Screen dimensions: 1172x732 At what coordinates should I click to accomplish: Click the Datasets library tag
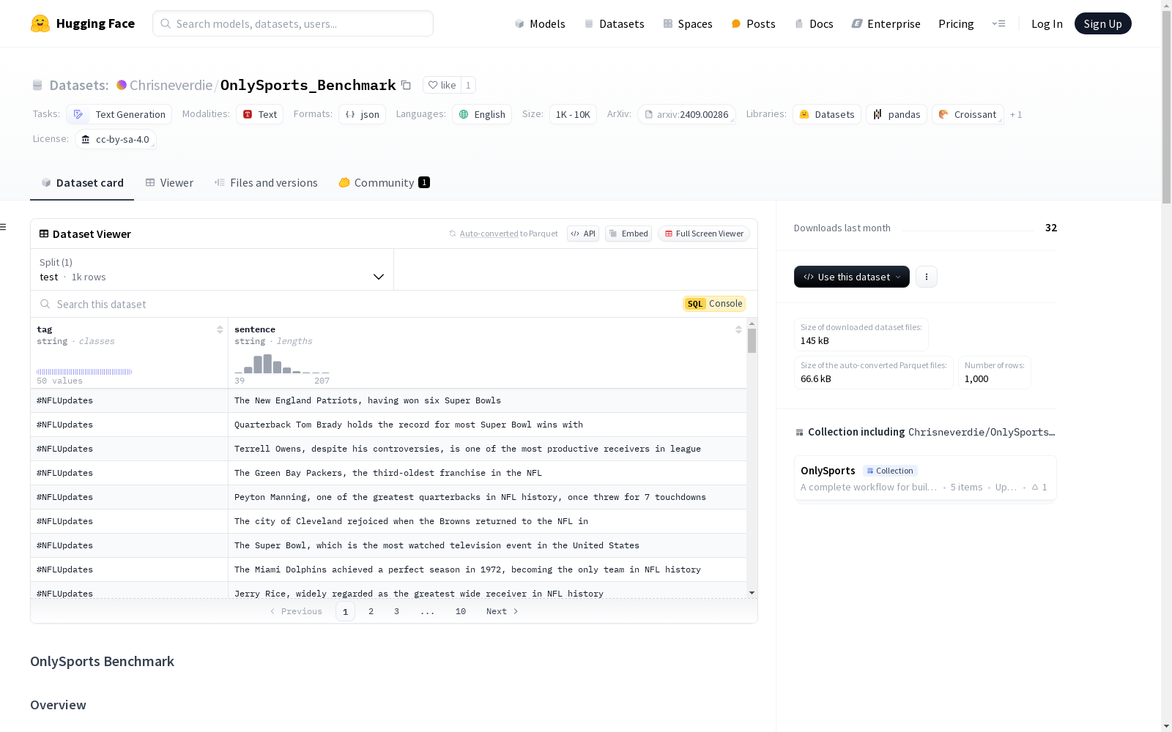(826, 114)
